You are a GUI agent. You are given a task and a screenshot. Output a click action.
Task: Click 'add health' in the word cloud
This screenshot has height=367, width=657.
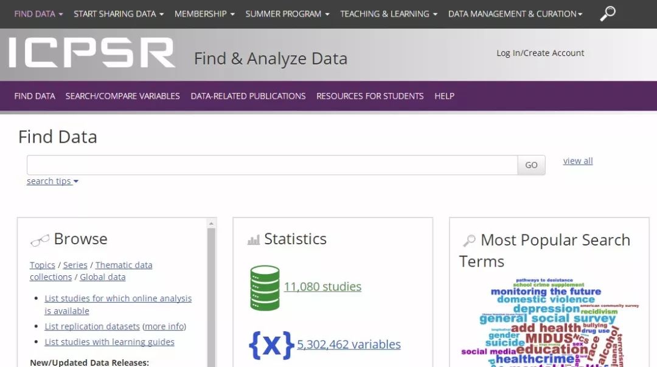click(546, 328)
